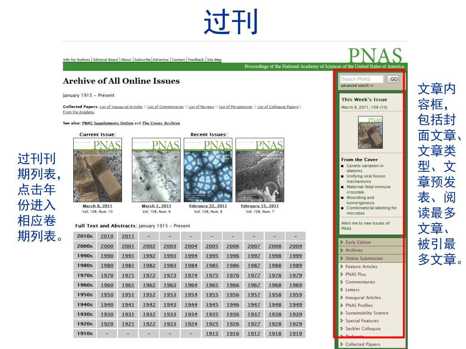Open the Subscribe link
The width and height of the screenshot is (466, 349).
142,60
